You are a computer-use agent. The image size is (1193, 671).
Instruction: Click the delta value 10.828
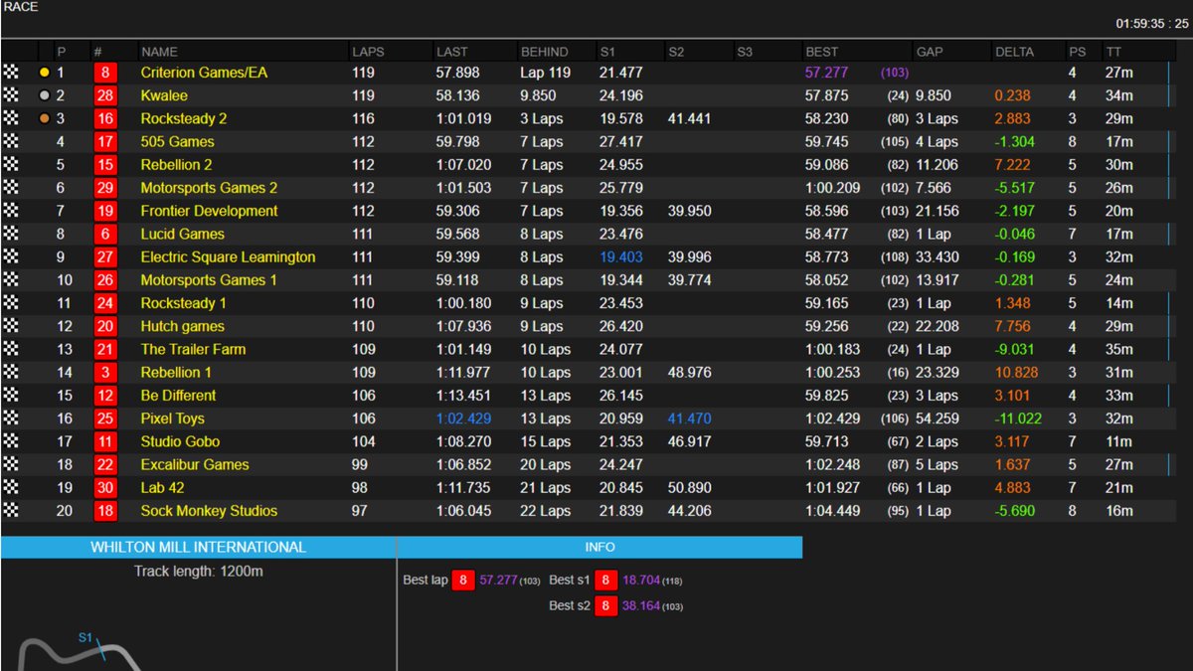[1016, 372]
